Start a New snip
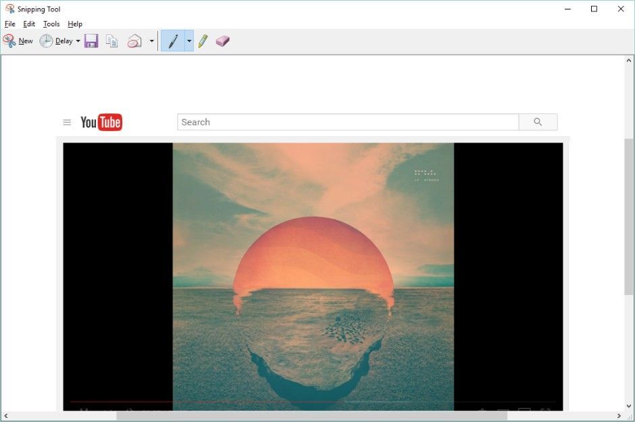This screenshot has width=635, height=422. (x=18, y=41)
